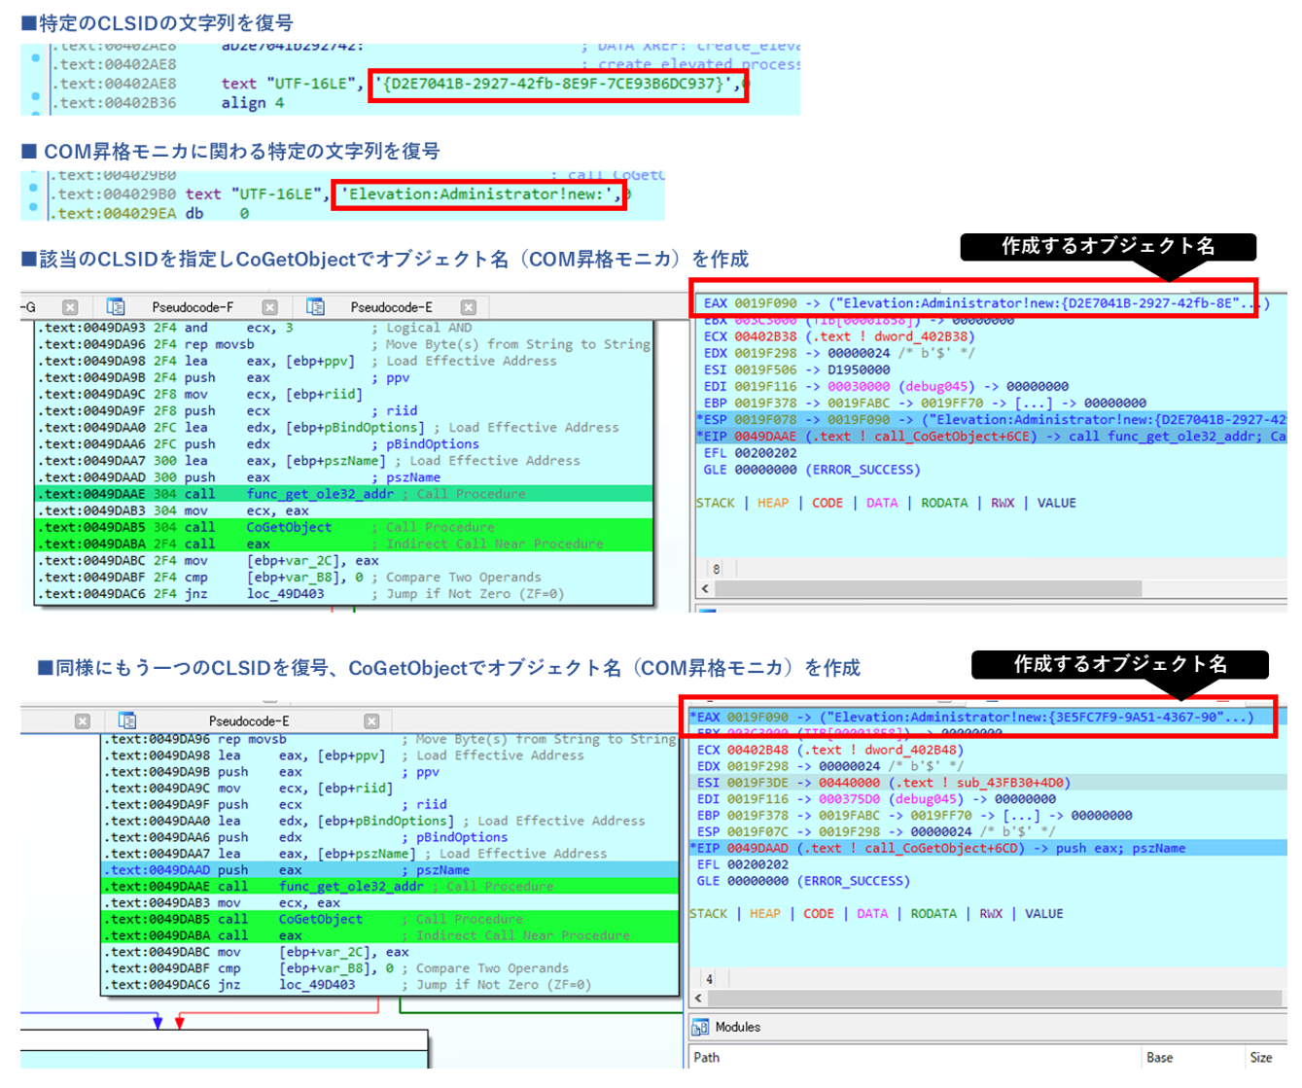Click the Modules panel icon
Image resolution: width=1302 pixels, height=1088 pixels.
point(700,1028)
